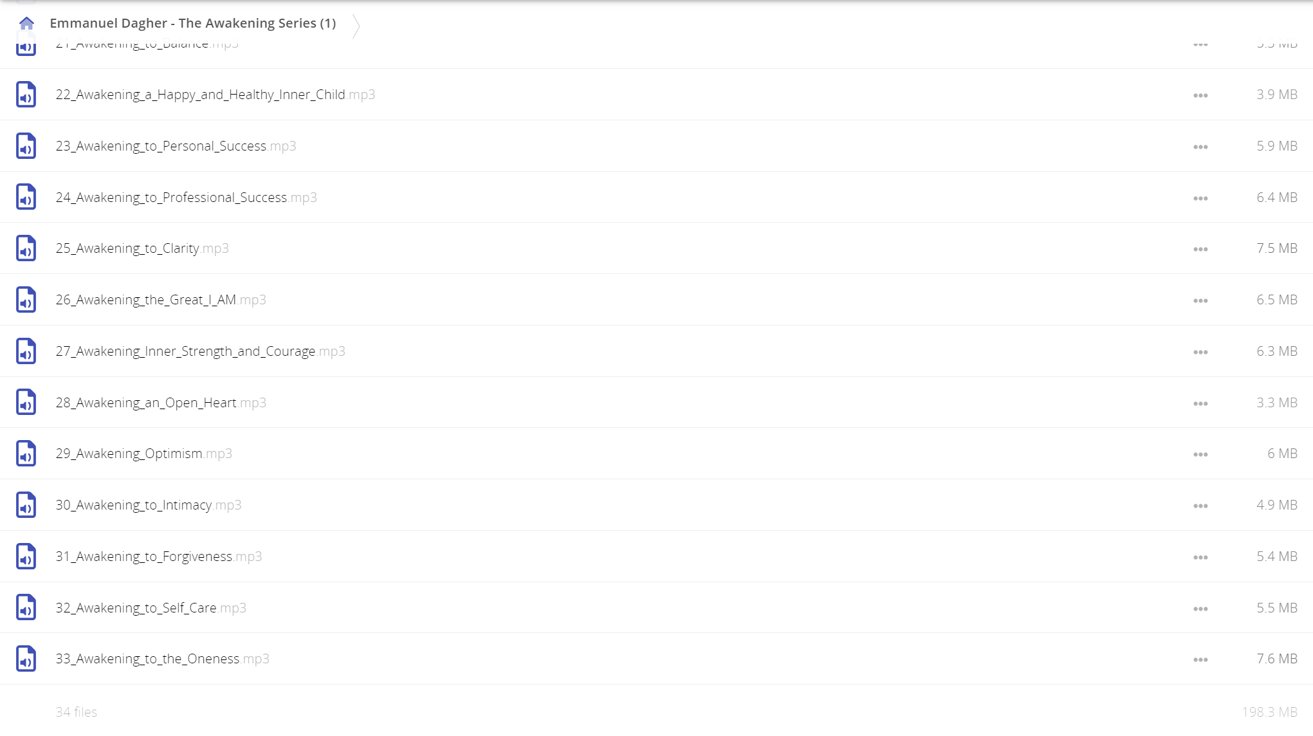Select the Emmanuel Dagher Awakening Series breadcrumb
The width and height of the screenshot is (1313, 736).
coord(193,23)
